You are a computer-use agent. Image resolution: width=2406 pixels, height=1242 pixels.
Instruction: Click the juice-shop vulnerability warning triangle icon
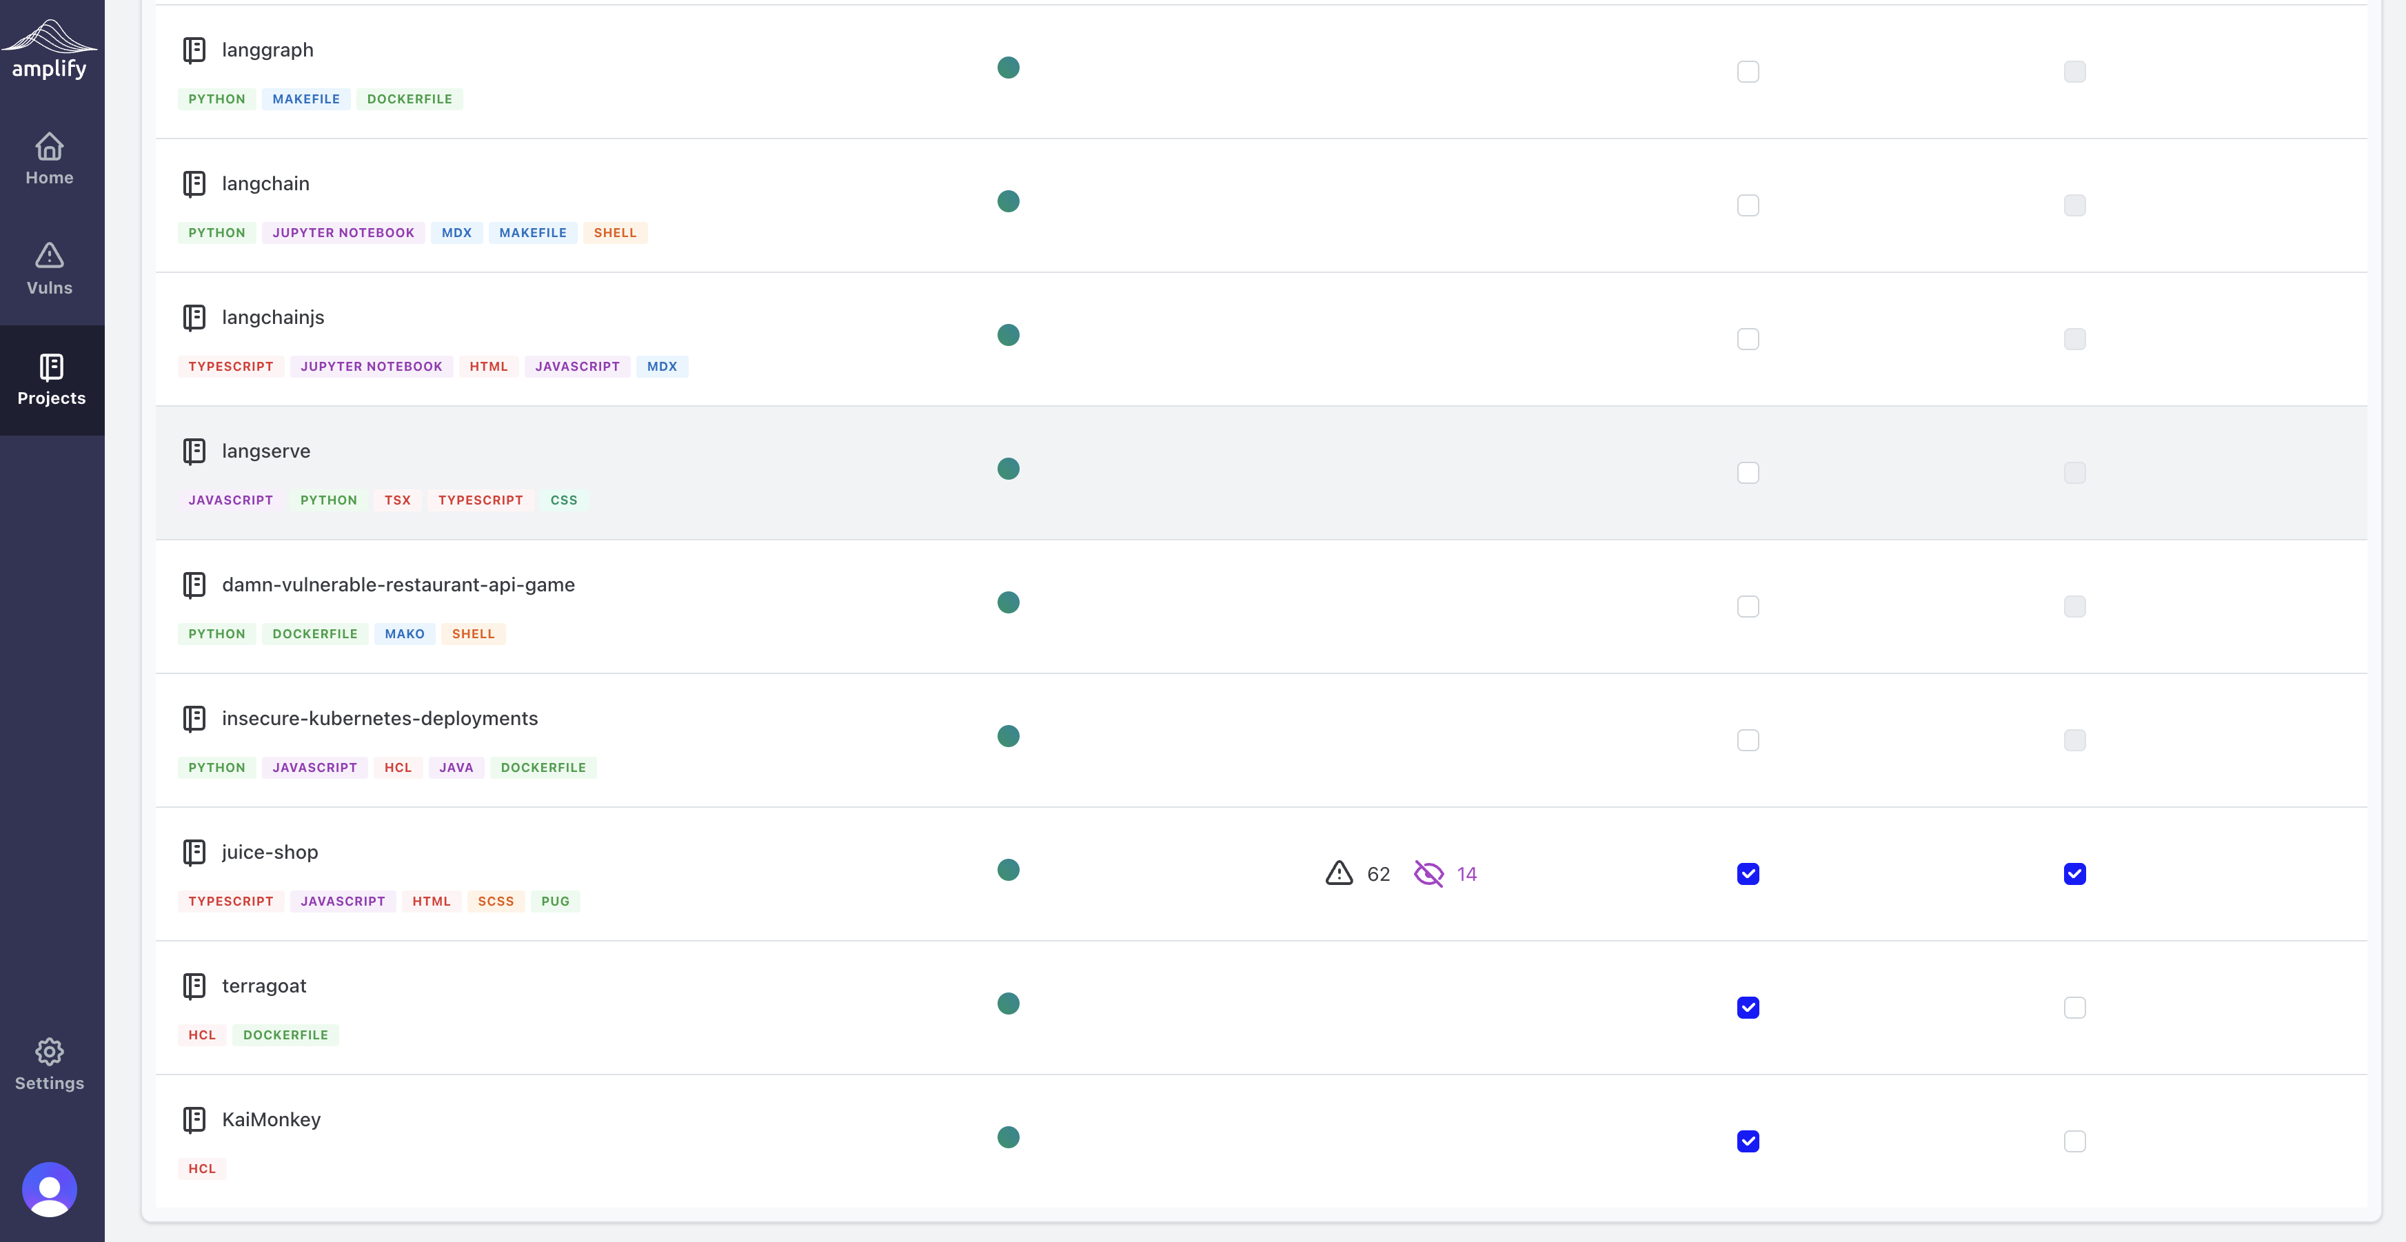1338,873
